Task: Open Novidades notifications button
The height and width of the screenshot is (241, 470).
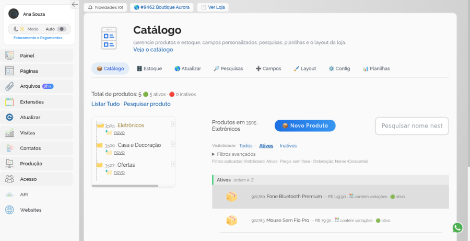Action: (105, 7)
